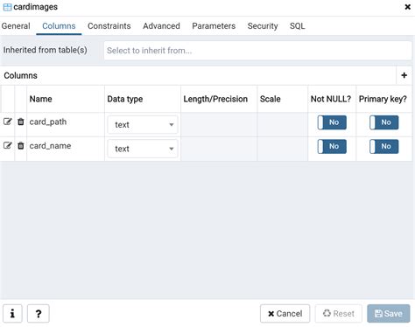Open data type dropdown for card_name
Image resolution: width=415 pixels, height=327 pixels.
(x=143, y=149)
